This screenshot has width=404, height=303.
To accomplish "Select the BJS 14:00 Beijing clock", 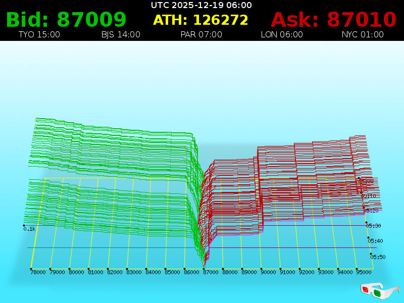I will [121, 35].
